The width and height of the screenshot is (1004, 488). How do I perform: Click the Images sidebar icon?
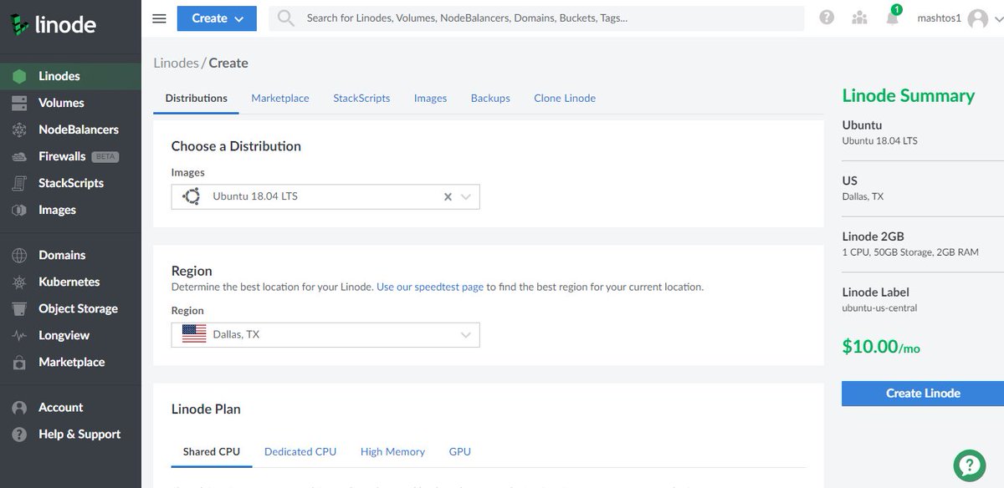(x=20, y=210)
